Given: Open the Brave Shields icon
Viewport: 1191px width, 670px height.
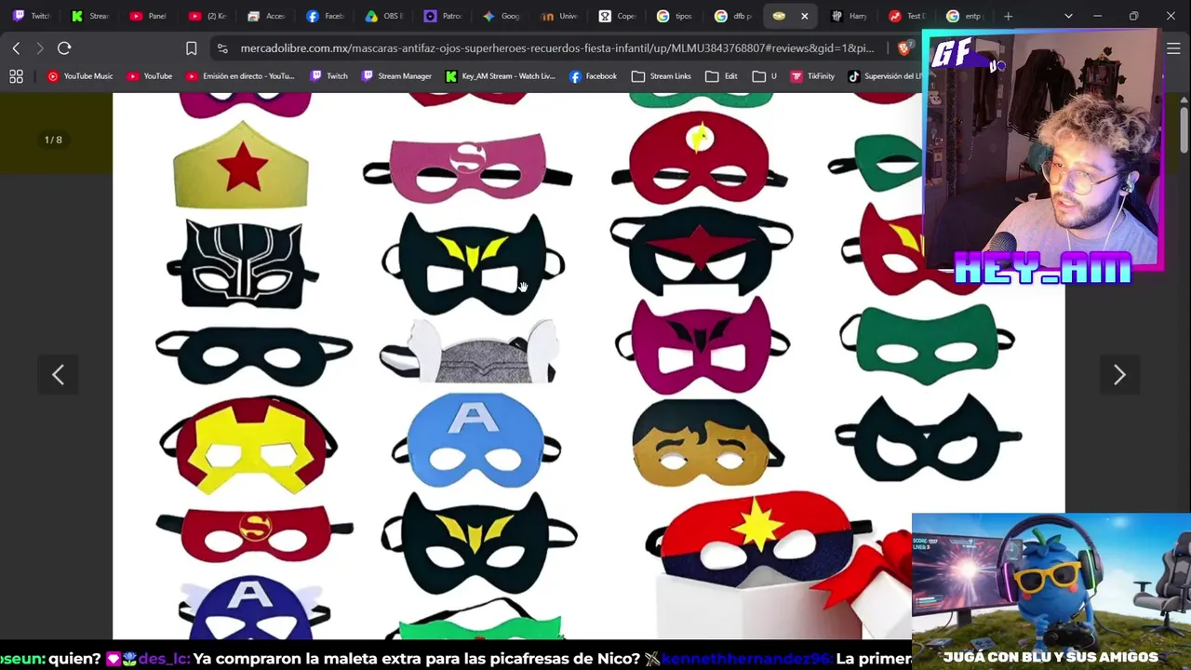Looking at the screenshot, I should [903, 48].
